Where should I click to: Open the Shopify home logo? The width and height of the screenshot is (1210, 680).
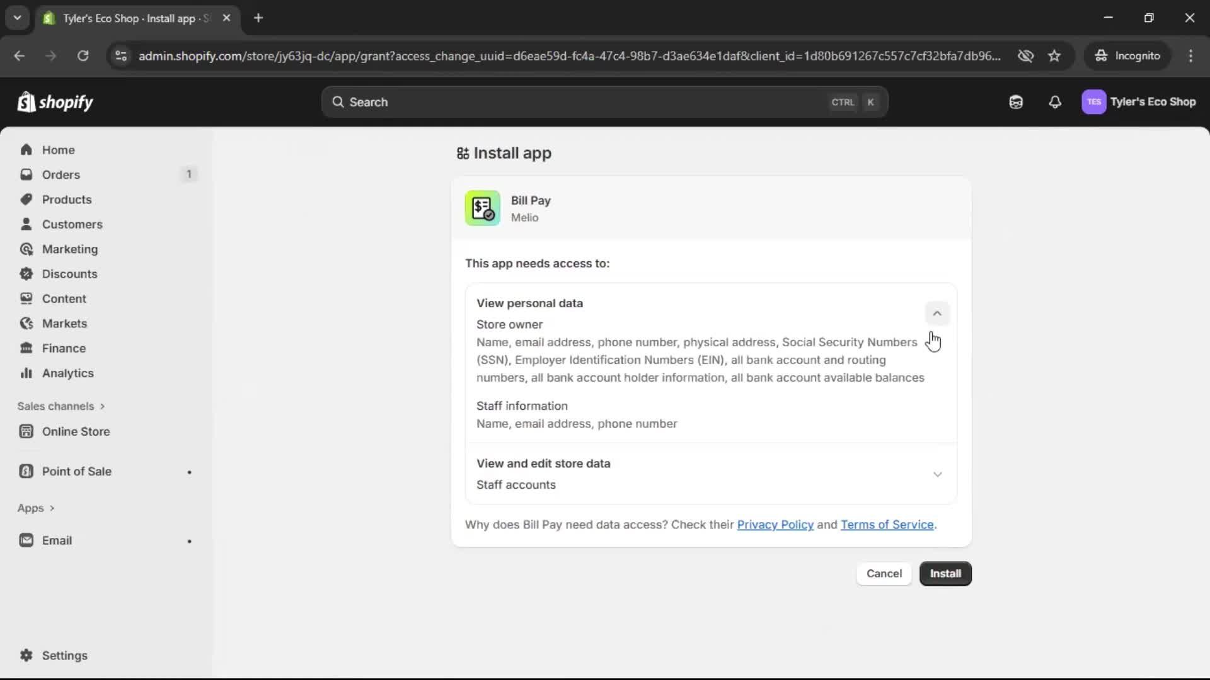55,102
